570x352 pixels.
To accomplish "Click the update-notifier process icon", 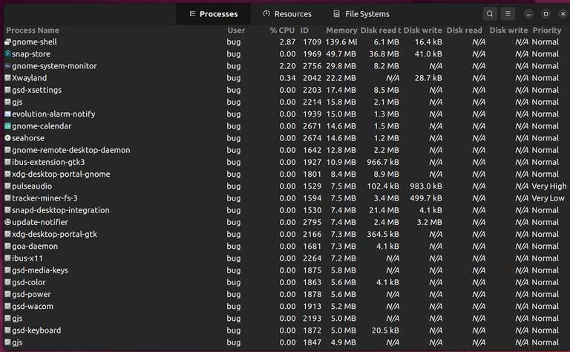I will [x=7, y=222].
